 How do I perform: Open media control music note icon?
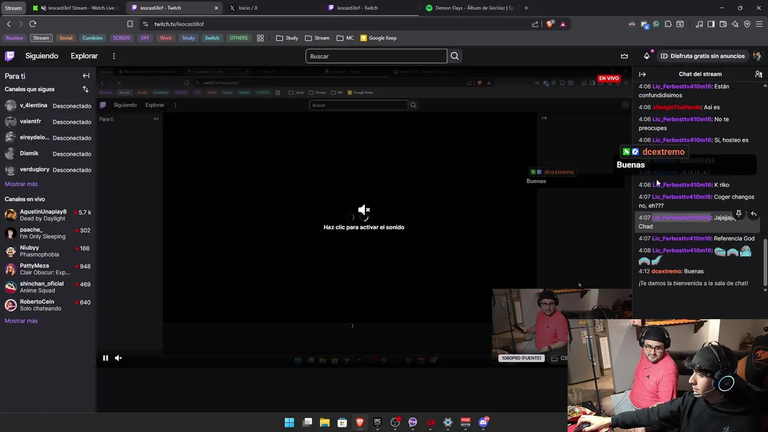point(700,24)
